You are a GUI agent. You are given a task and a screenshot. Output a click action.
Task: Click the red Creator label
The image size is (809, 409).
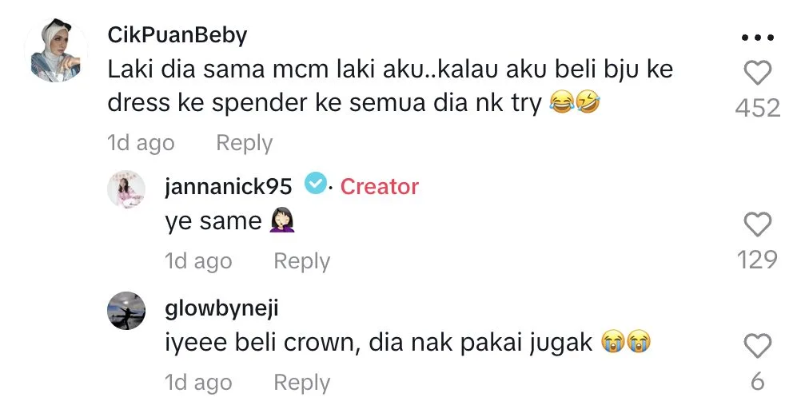[379, 187]
